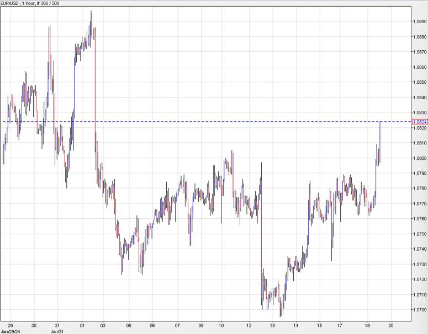This screenshot has width=428, height=334.
Task: Click the 1.0840 price axis label
Action: tap(420, 98)
